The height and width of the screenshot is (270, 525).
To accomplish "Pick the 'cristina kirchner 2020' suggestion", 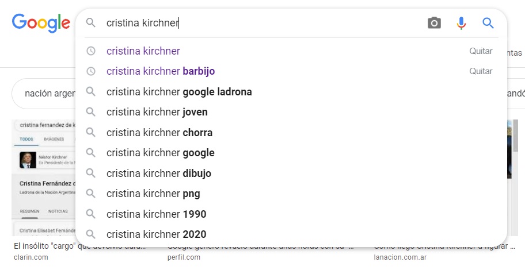I will [x=156, y=234].
